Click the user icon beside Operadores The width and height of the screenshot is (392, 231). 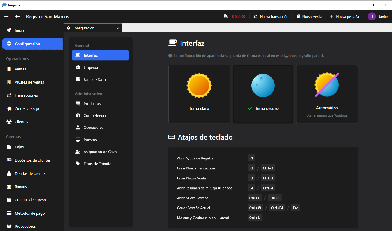[x=78, y=128]
